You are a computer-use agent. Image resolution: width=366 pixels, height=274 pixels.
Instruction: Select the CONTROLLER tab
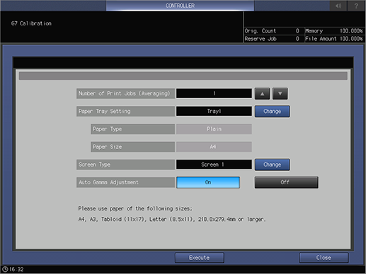coord(180,6)
